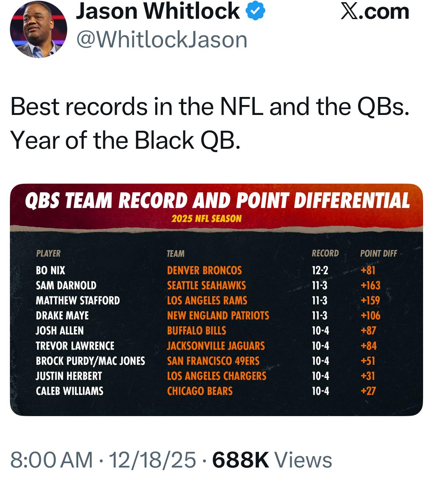
Task: Click the X.com logo
Action: click(375, 12)
